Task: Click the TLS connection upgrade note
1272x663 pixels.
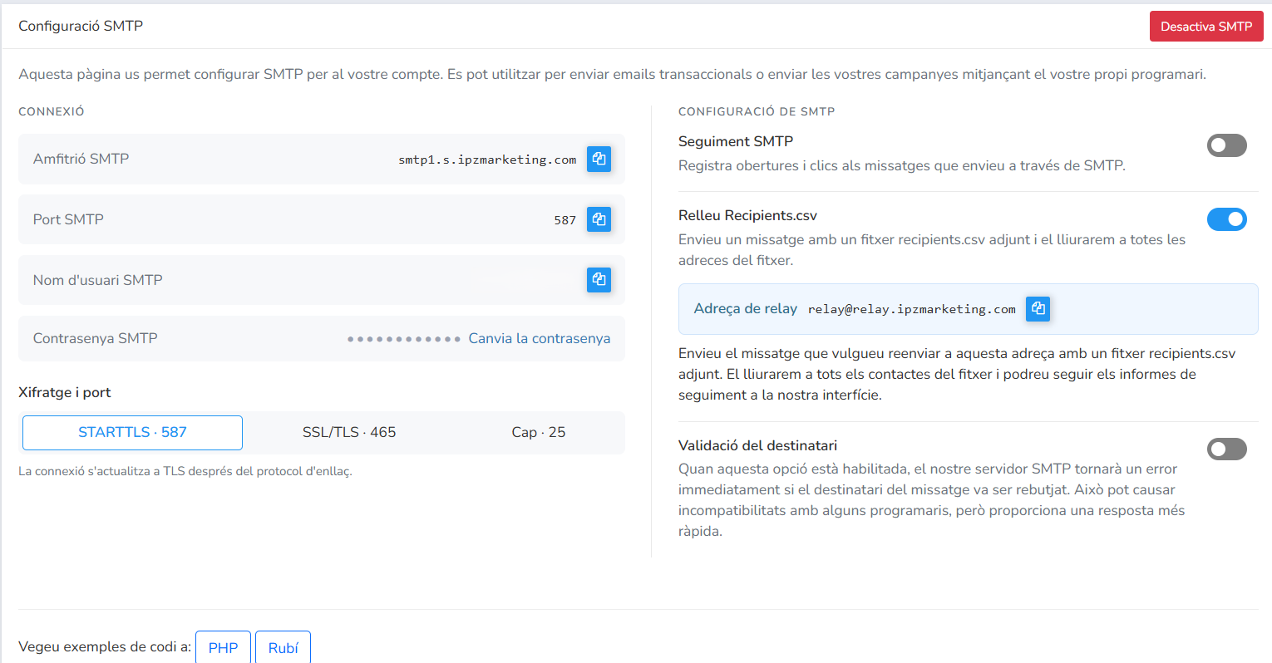Action: (185, 471)
